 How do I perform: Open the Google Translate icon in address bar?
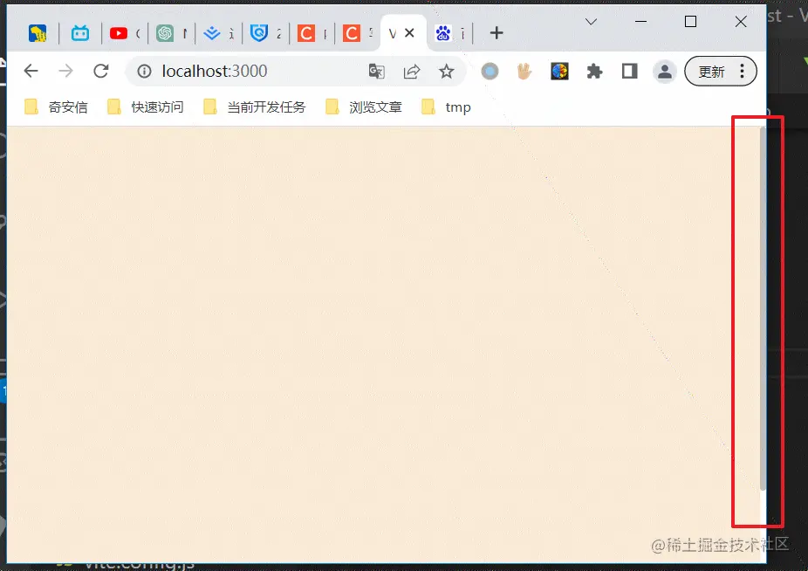pos(377,71)
